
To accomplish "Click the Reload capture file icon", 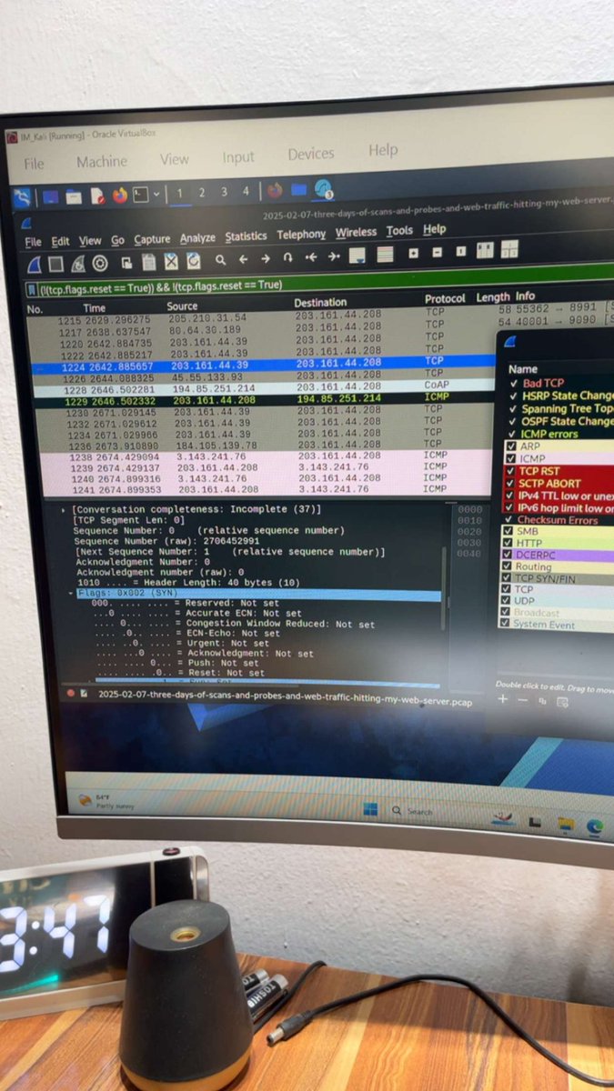I will tap(194, 260).
